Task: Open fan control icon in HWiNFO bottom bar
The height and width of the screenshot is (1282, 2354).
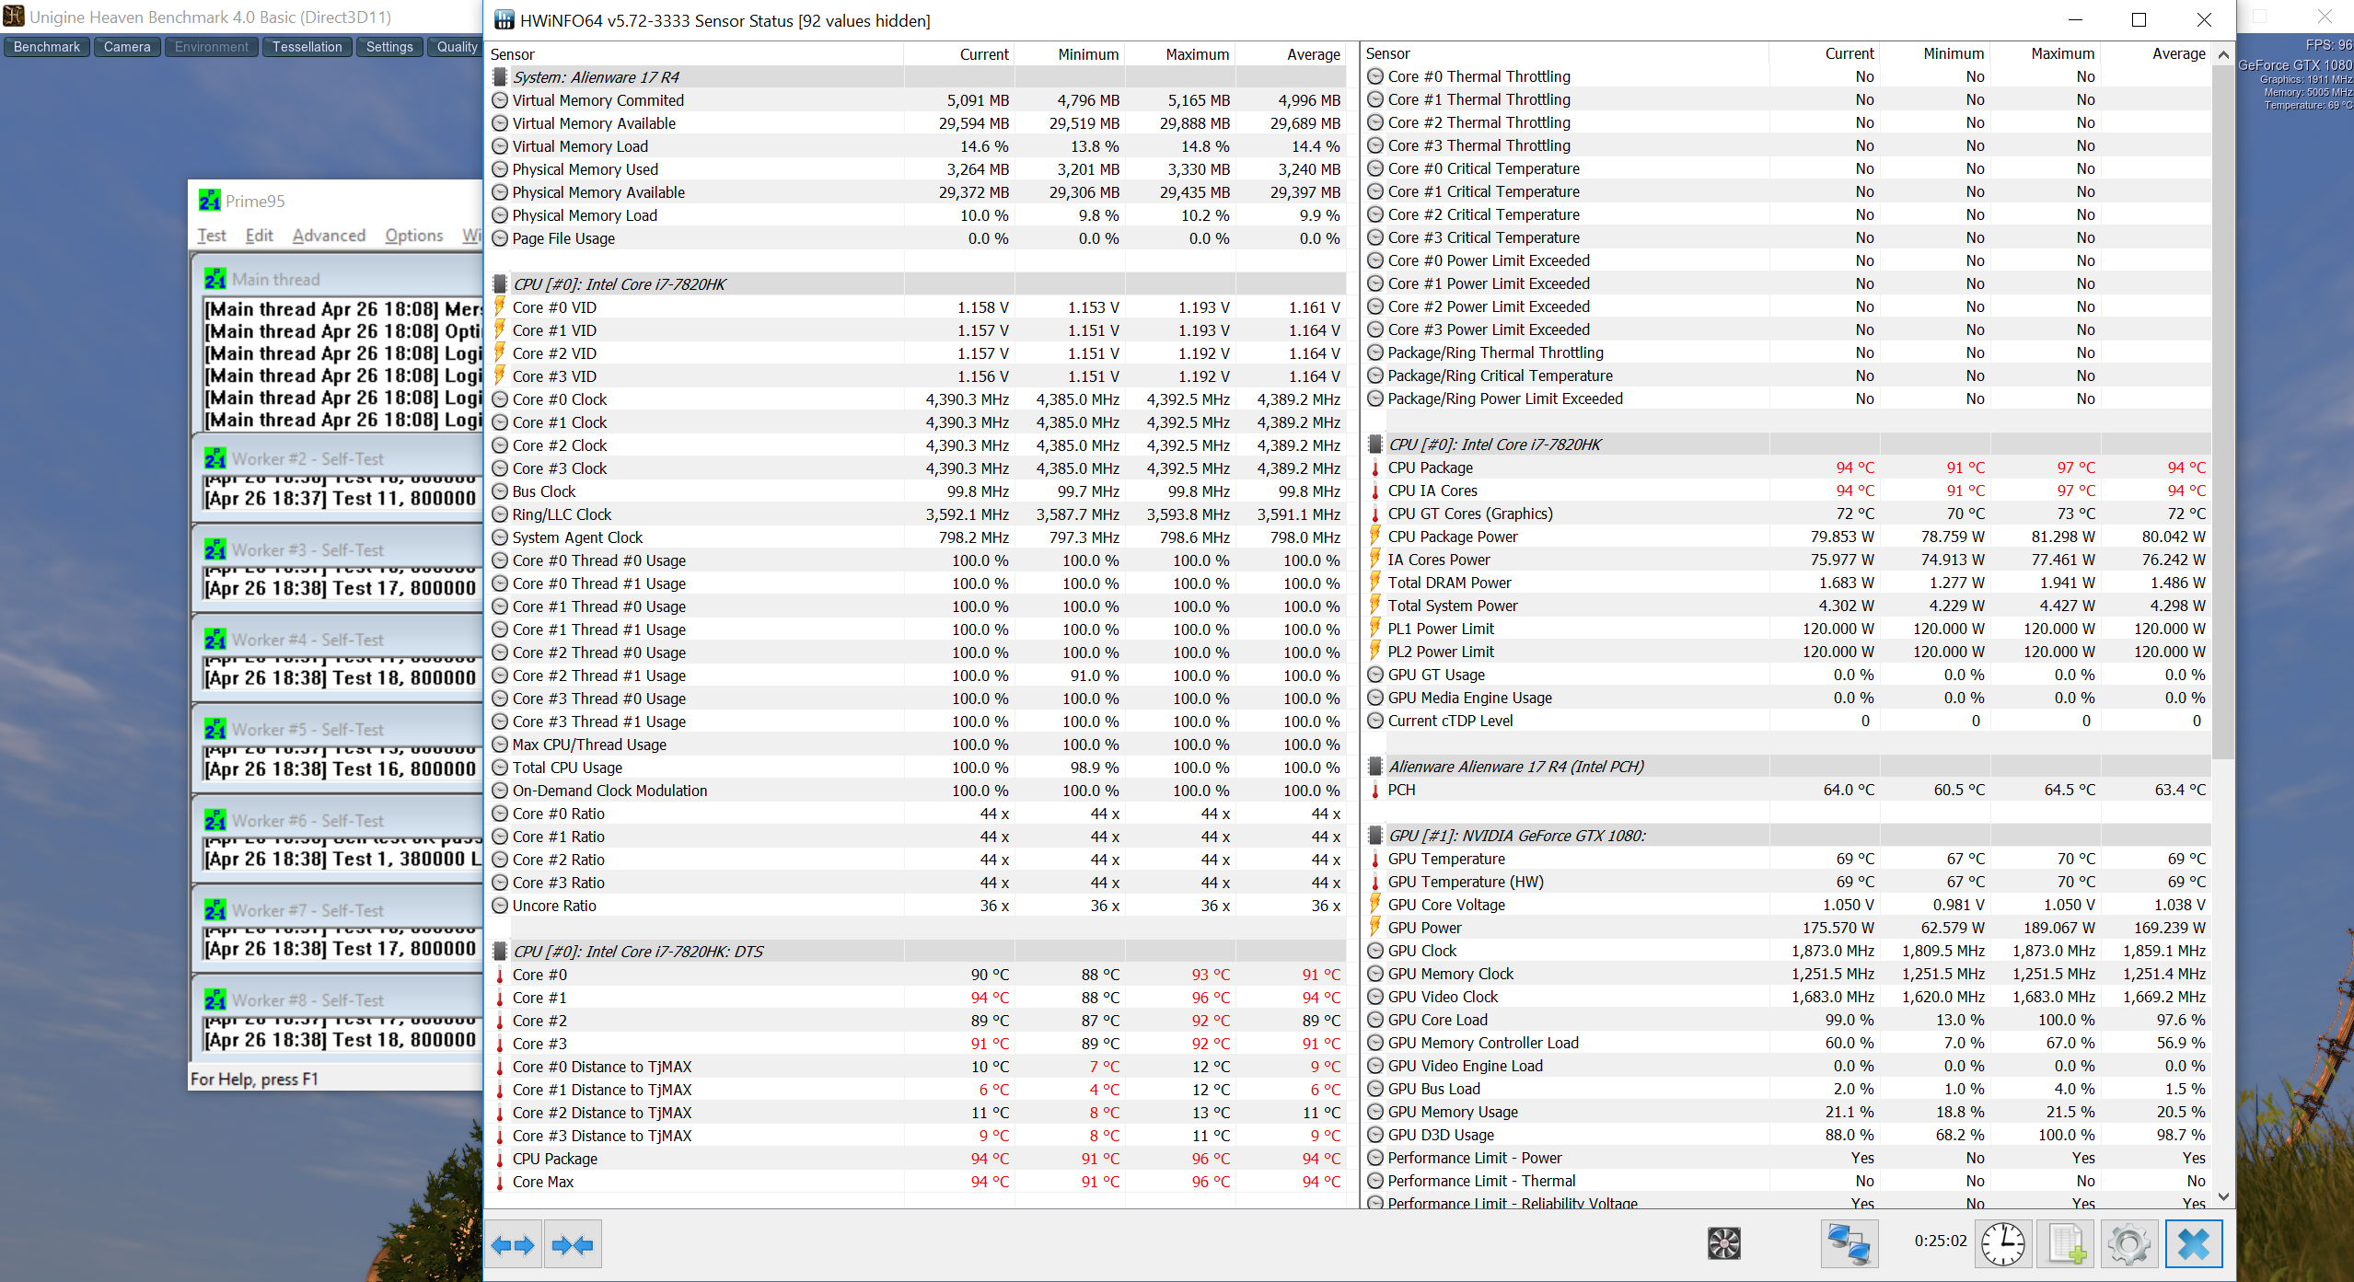Action: (x=1723, y=1243)
